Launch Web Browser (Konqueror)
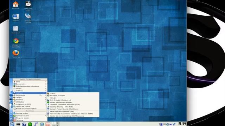The height and width of the screenshot is (126, 225). point(73,100)
